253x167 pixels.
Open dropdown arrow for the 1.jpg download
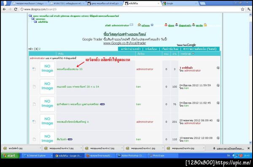click(x=163, y=148)
